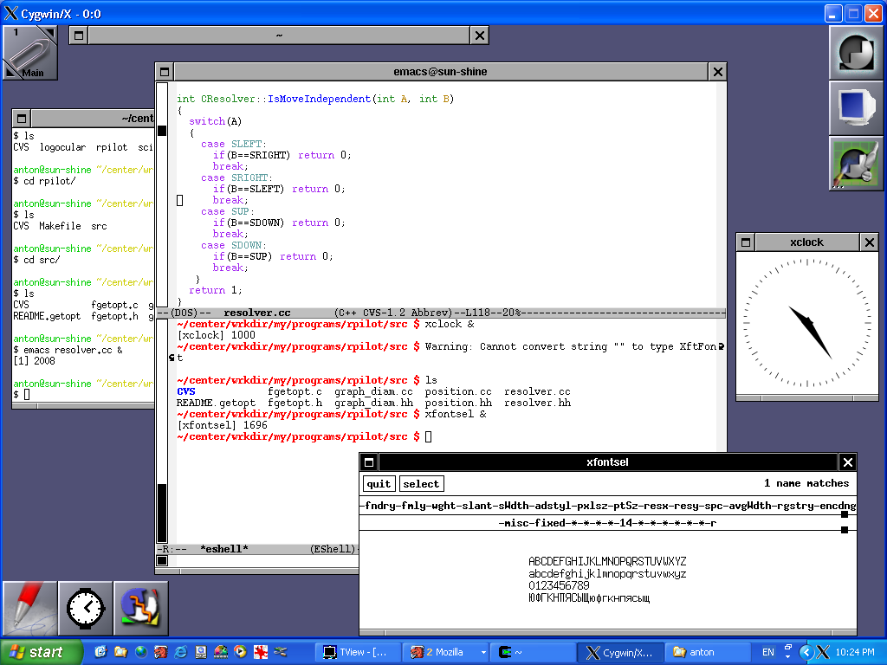The image size is (887, 665).
Task: Open the fndry field menu in xfontsel
Action: [x=380, y=506]
